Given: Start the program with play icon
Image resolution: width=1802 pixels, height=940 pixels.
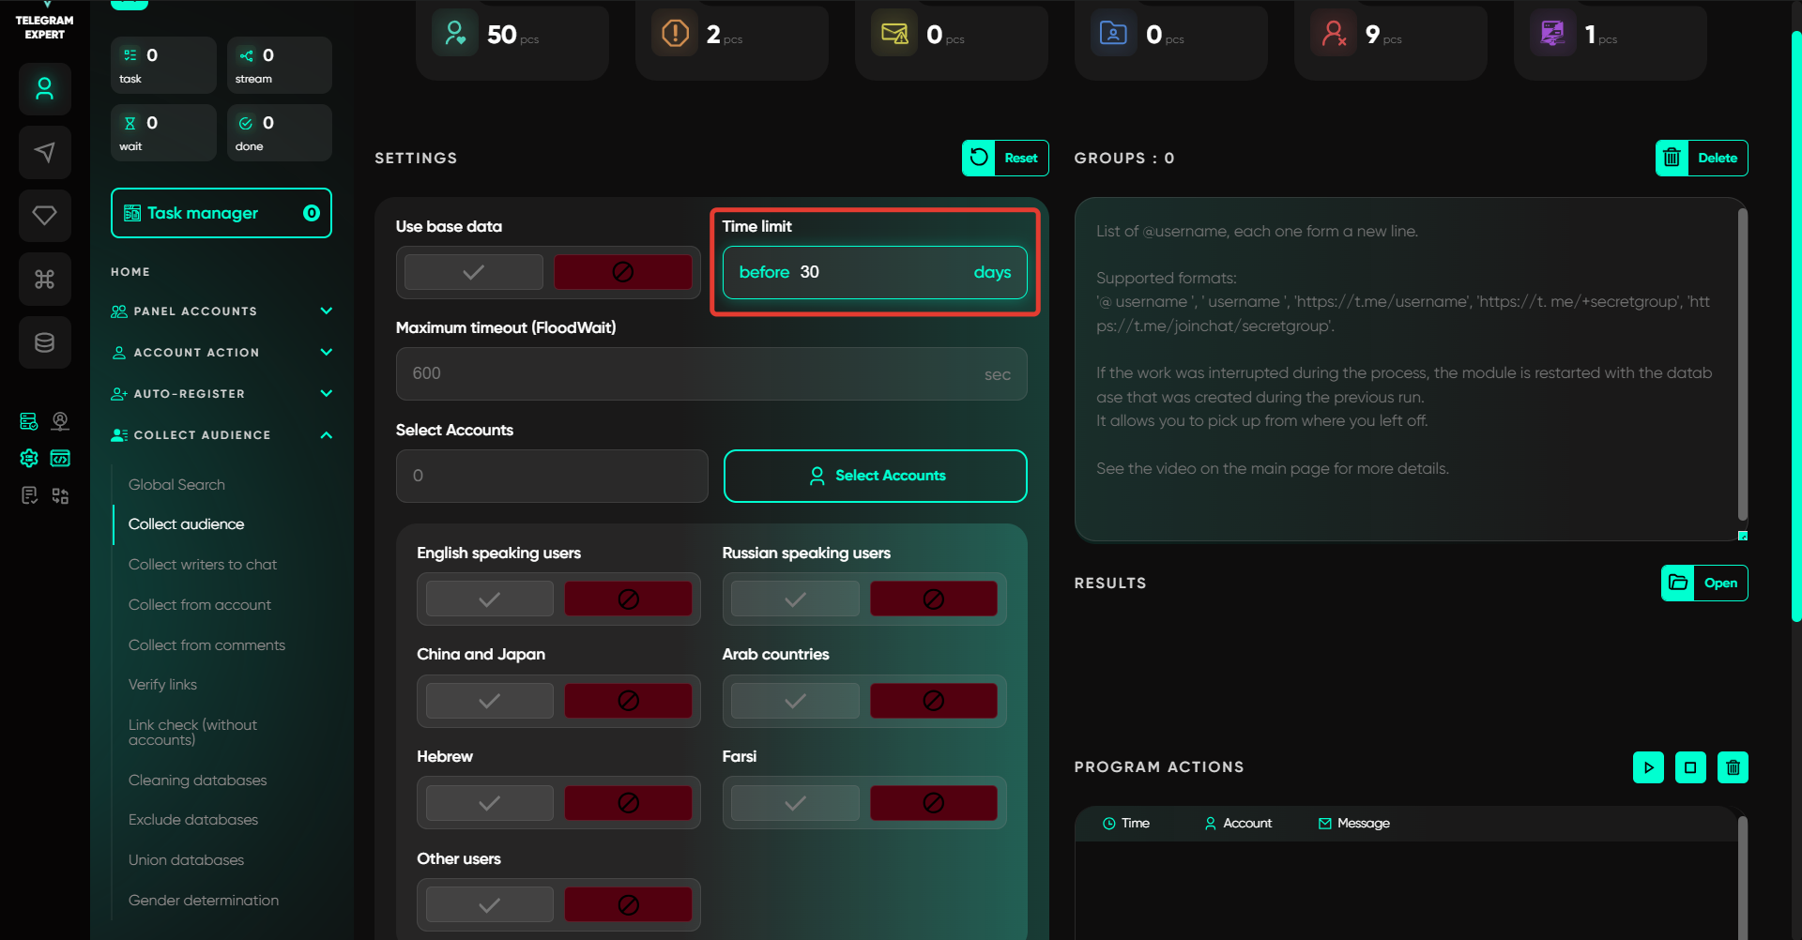Looking at the screenshot, I should coord(1648,767).
